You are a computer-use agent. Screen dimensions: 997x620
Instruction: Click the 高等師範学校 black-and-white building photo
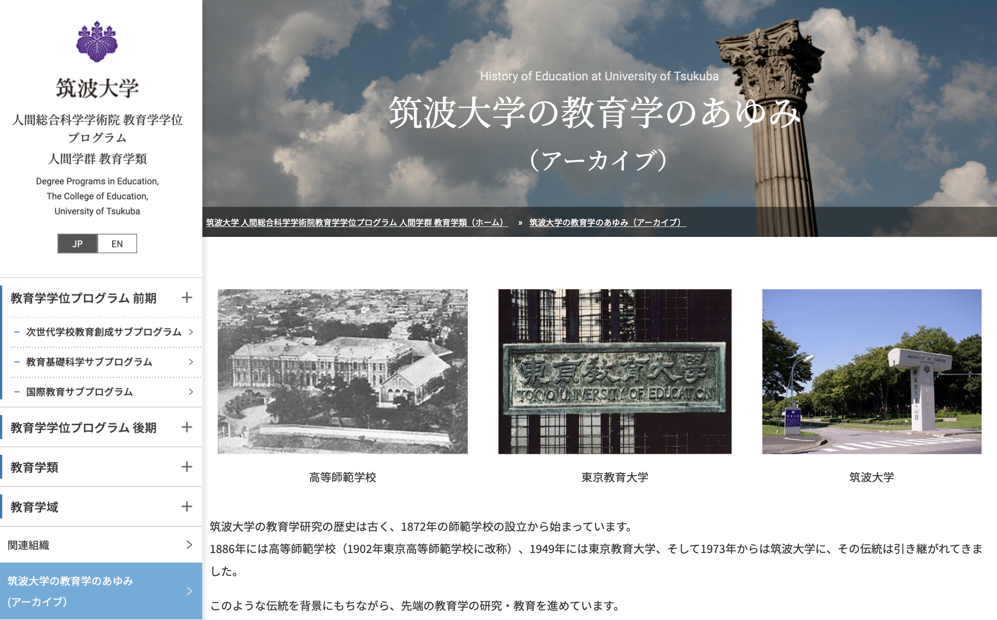pyautogui.click(x=343, y=371)
